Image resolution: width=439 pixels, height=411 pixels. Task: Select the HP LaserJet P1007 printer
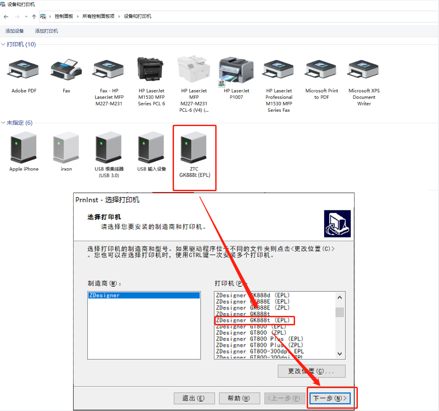click(x=236, y=70)
